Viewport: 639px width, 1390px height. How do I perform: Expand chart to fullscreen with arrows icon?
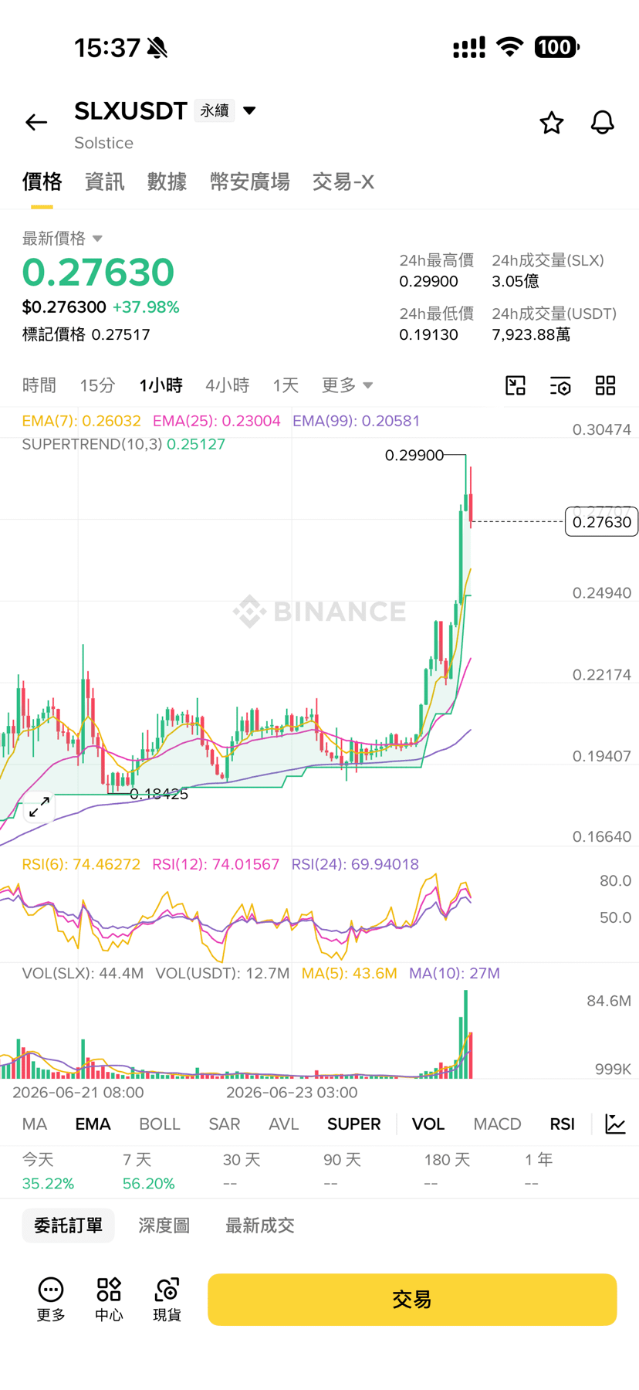(39, 807)
